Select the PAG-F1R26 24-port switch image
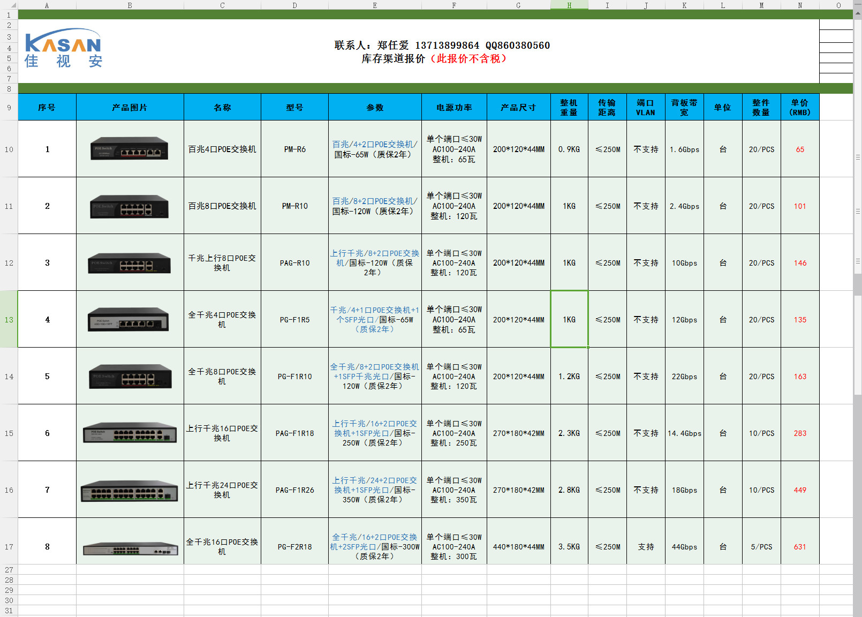 click(x=129, y=490)
